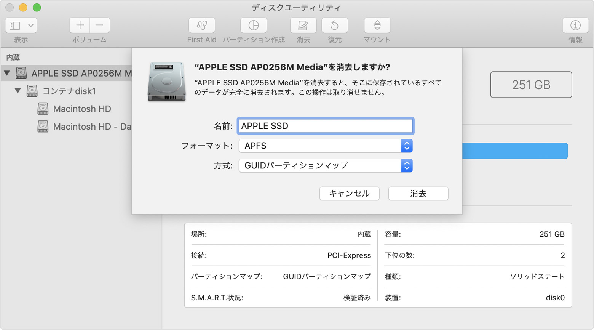Select コンテナdisk1 in the sidebar
Viewport: 594px width, 330px height.
(69, 91)
